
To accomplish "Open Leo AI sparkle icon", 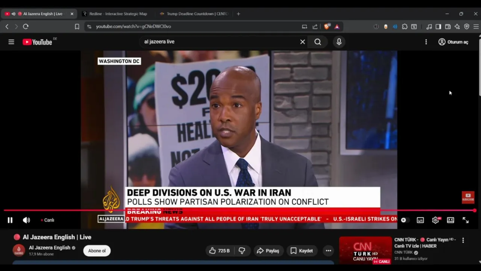I will (457, 26).
